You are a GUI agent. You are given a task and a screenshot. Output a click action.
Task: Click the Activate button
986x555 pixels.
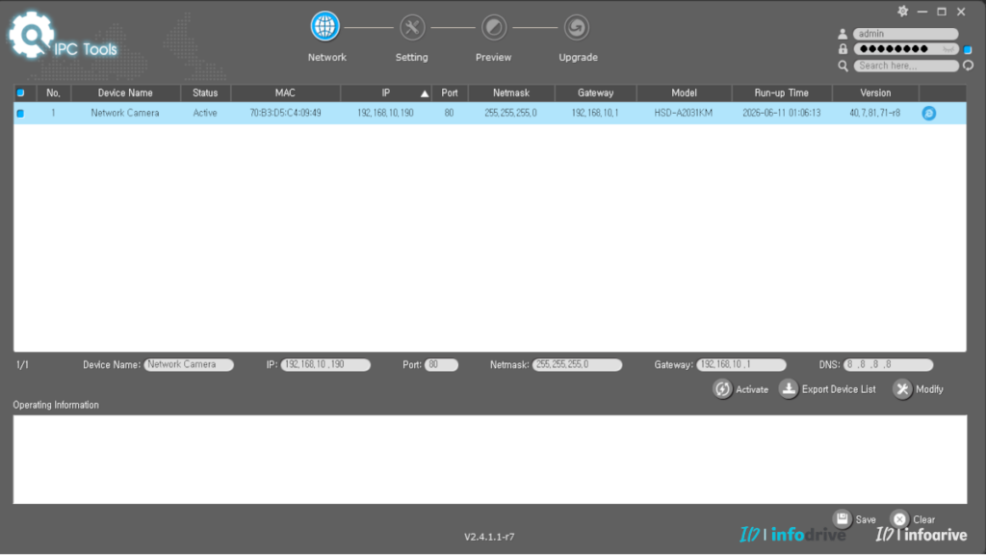740,389
